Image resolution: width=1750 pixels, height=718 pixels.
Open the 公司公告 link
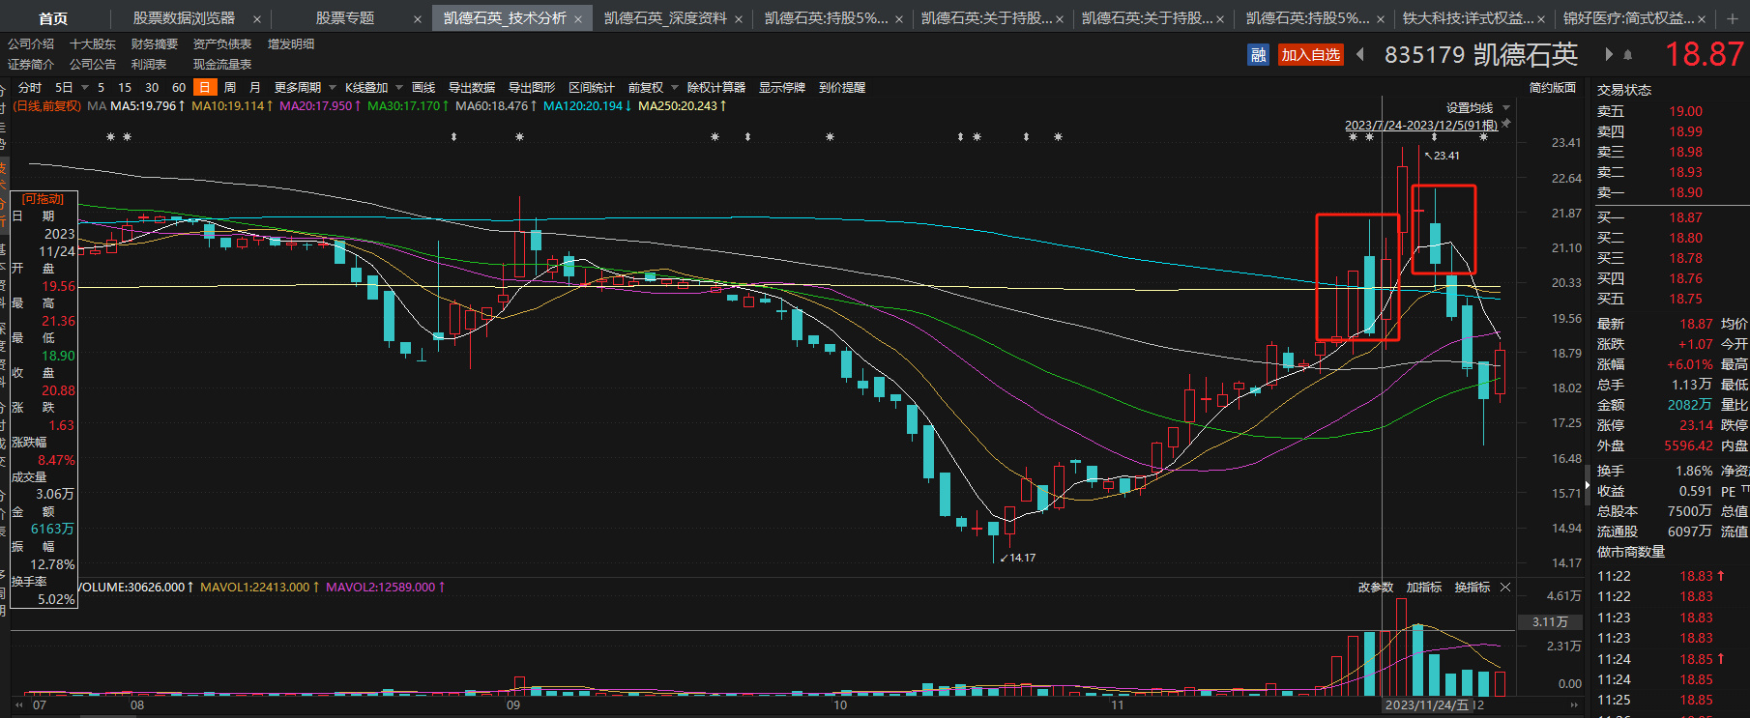click(93, 65)
